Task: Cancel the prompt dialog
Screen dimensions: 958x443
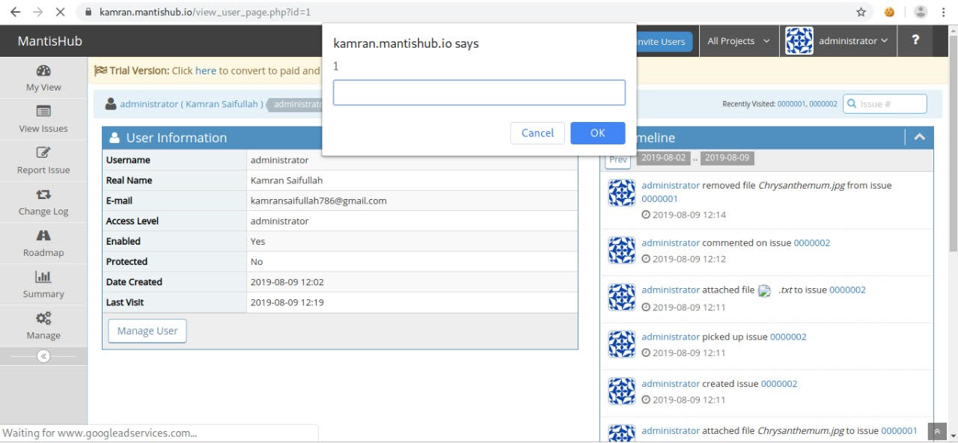Action: 537,133
